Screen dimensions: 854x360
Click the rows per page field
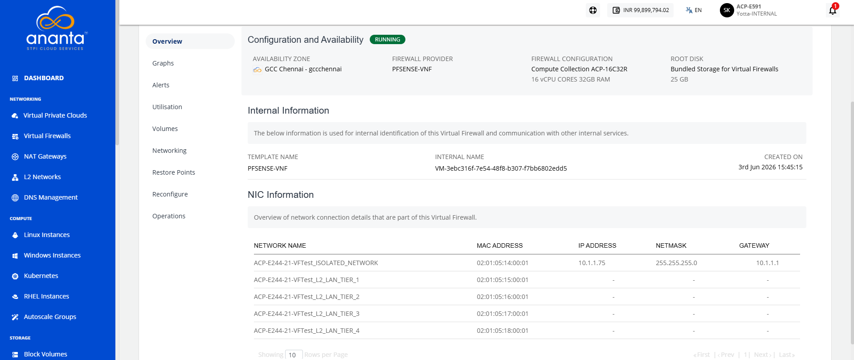pyautogui.click(x=294, y=355)
